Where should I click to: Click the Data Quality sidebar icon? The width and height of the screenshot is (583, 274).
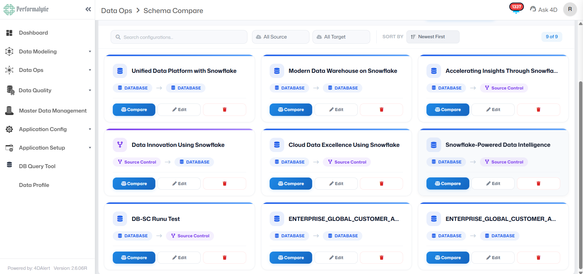10,90
